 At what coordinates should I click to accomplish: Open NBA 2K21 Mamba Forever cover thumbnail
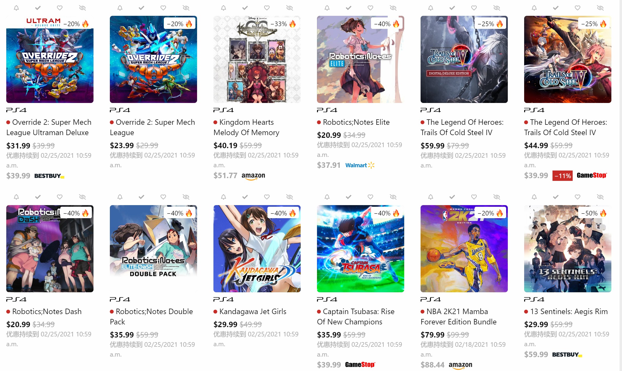[x=464, y=249]
